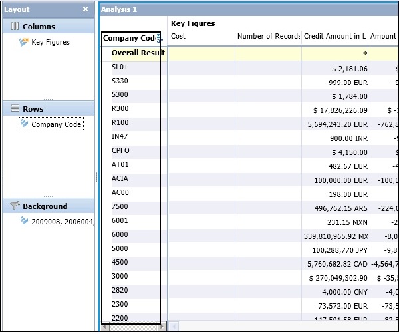Click the Credit Amount column header
The height and width of the screenshot is (334, 399).
click(334, 37)
